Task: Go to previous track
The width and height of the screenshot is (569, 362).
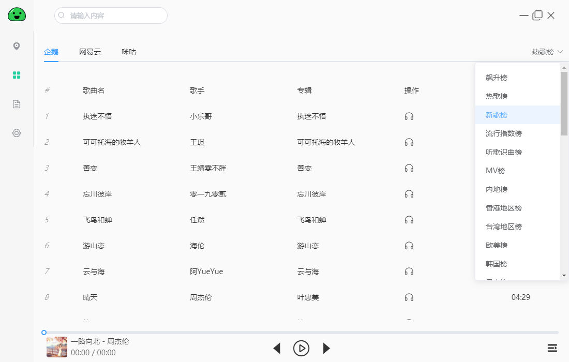Action: tap(277, 348)
